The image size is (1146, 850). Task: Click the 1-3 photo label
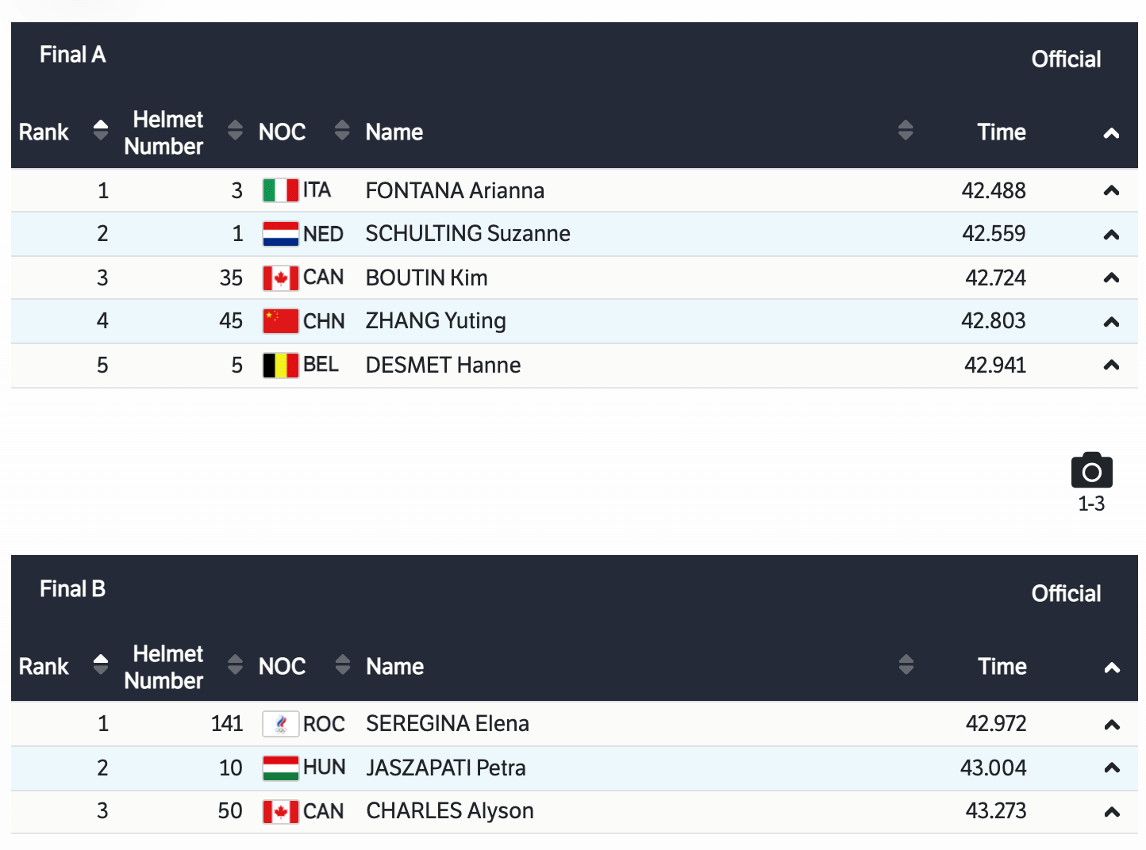click(x=1091, y=503)
